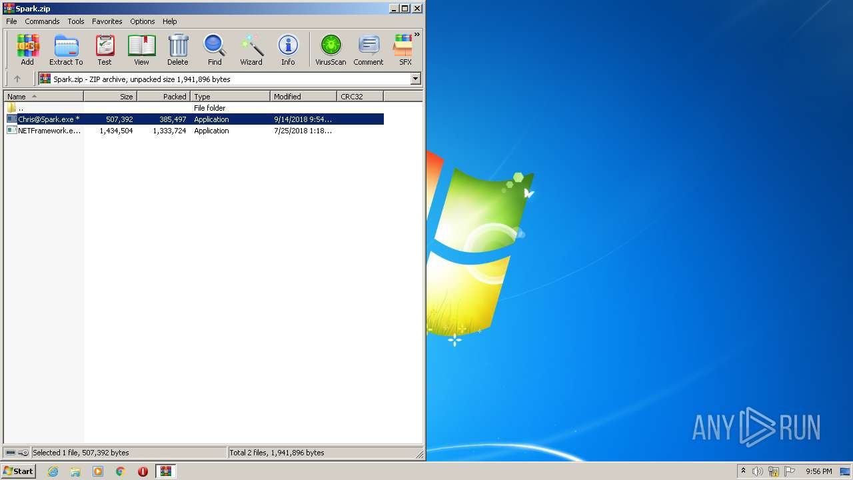
Task: Click the WinRAR title bar icon
Action: tap(9, 9)
